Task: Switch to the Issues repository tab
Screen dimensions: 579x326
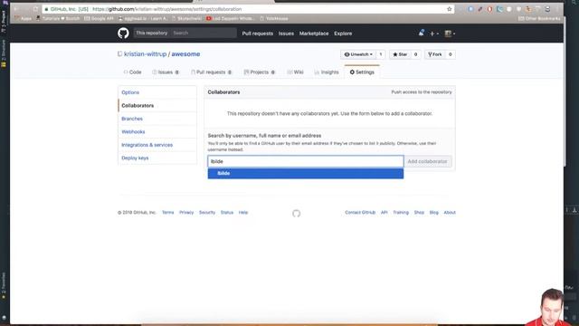Action: click(166, 72)
